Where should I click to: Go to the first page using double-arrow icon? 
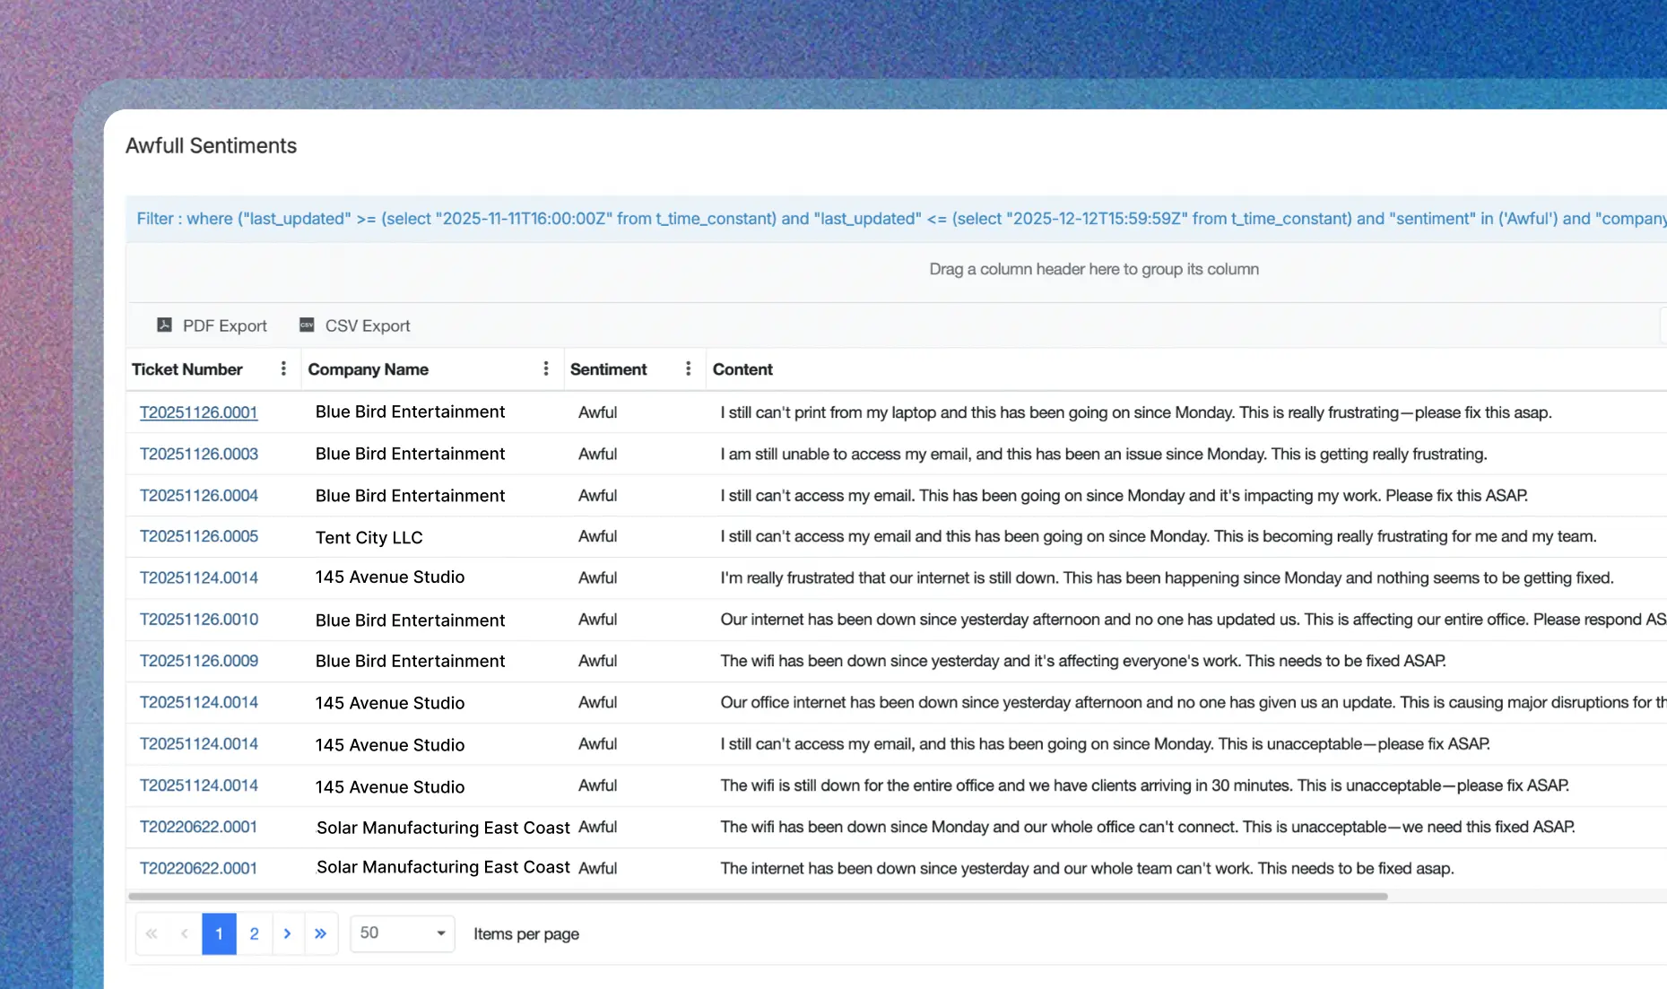[x=151, y=933]
